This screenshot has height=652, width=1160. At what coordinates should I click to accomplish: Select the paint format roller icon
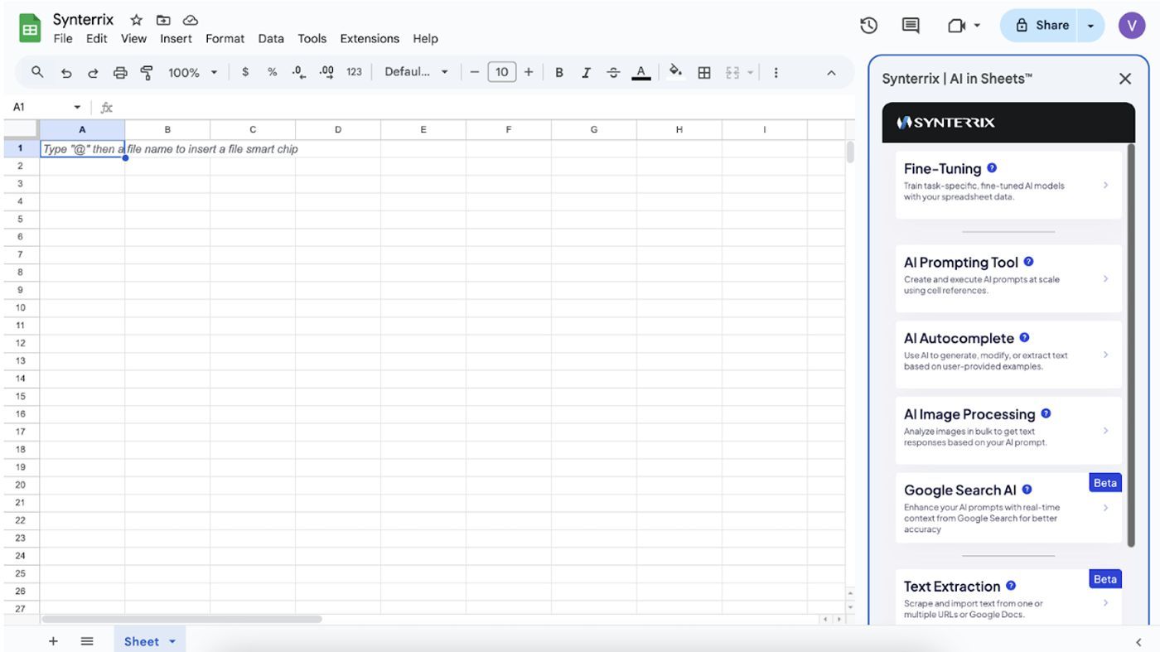[x=147, y=73]
